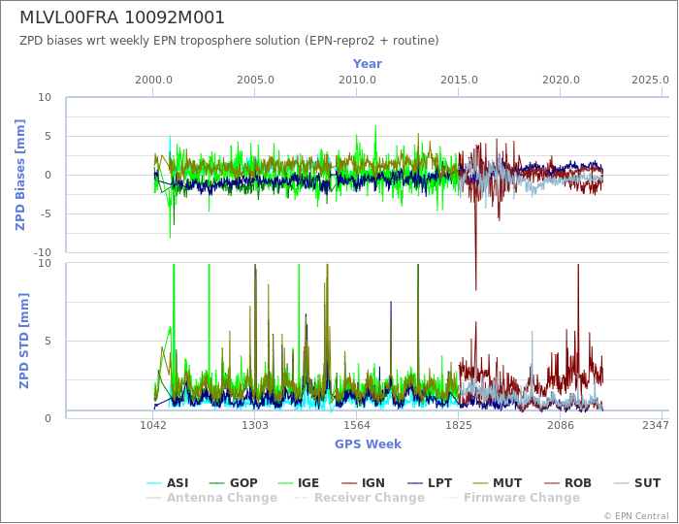The height and width of the screenshot is (524, 679).
Task: Click GPS week tick label 1825
Action: 459,425
